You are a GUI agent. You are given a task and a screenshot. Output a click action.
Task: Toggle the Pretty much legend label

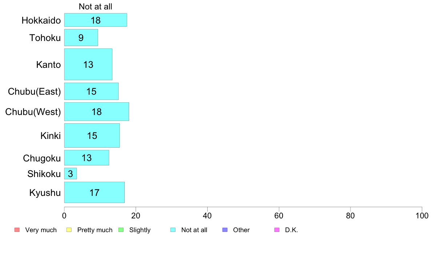pos(95,230)
